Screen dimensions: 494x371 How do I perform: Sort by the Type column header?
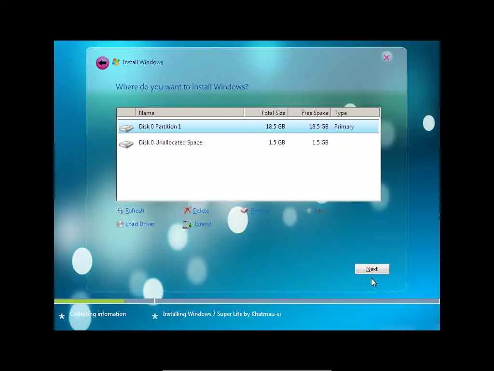click(x=356, y=113)
